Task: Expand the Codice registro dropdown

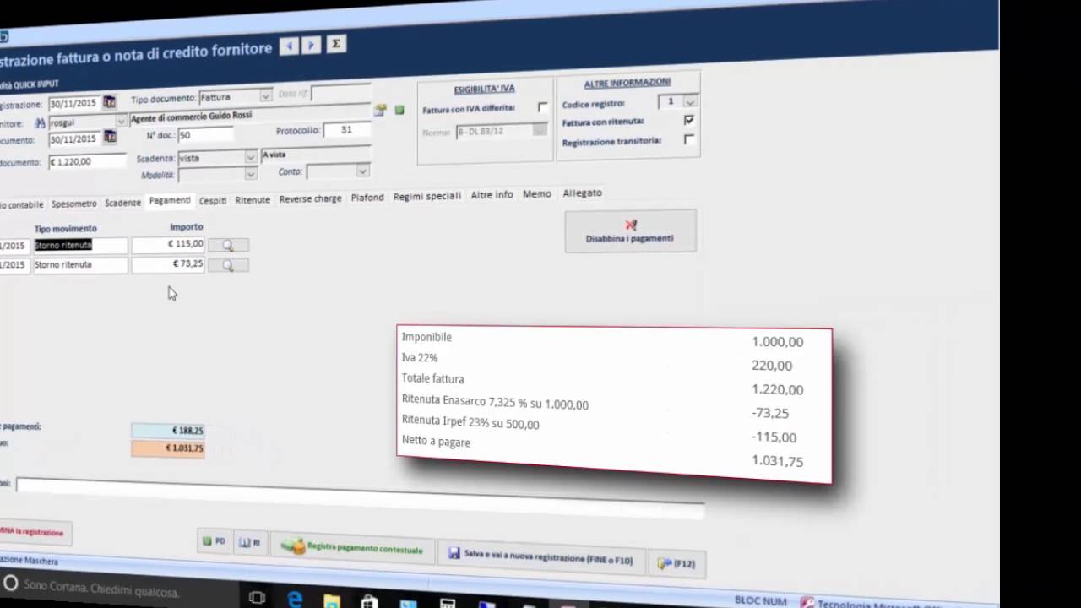Action: coord(690,101)
